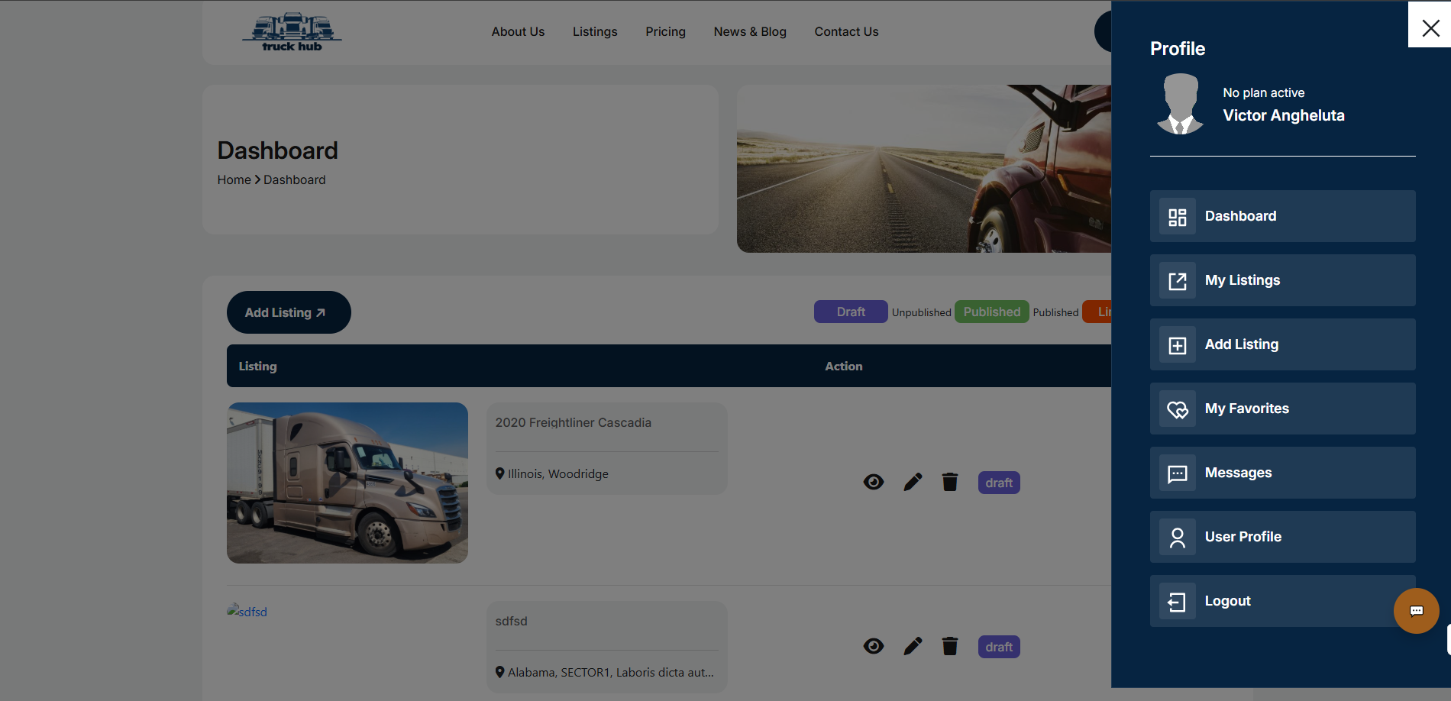Click the pencil edit icon for Freightliner Cascadia

(913, 482)
